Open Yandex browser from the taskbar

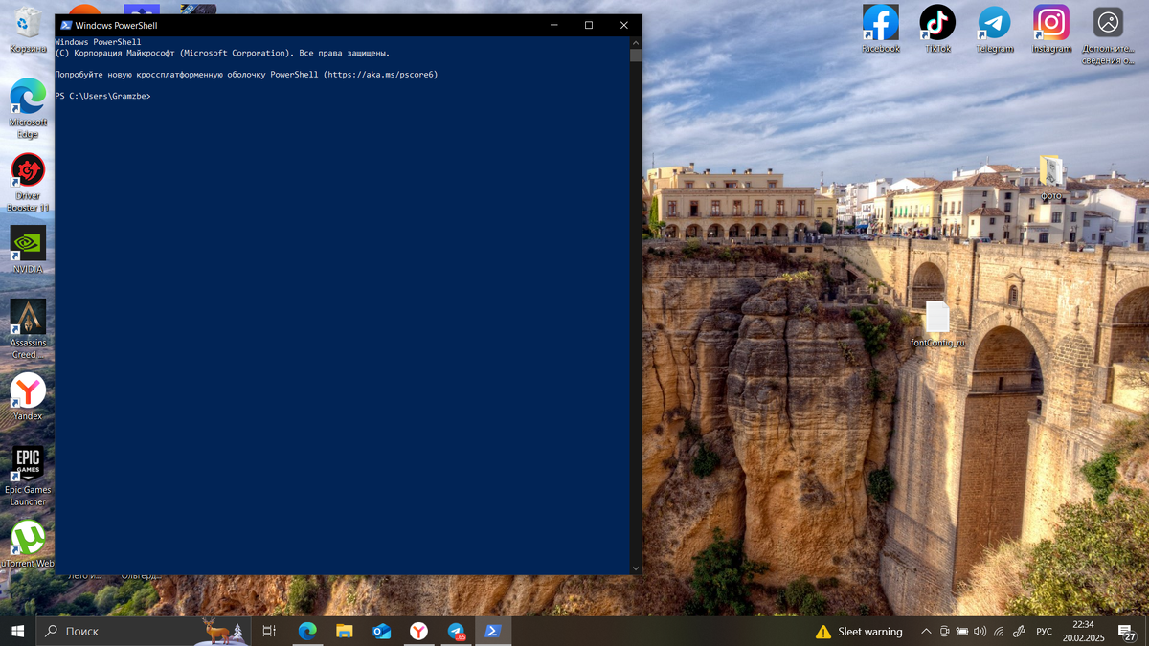[x=418, y=631]
